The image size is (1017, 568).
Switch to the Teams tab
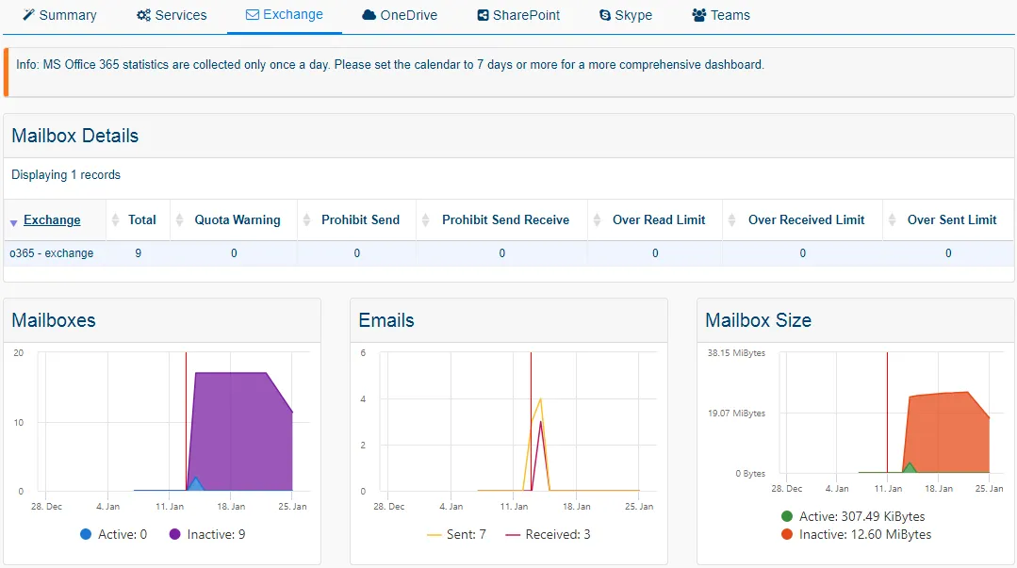pos(721,15)
